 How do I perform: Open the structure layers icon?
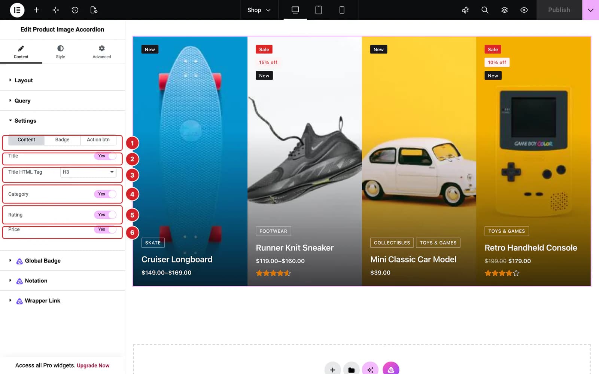click(504, 10)
